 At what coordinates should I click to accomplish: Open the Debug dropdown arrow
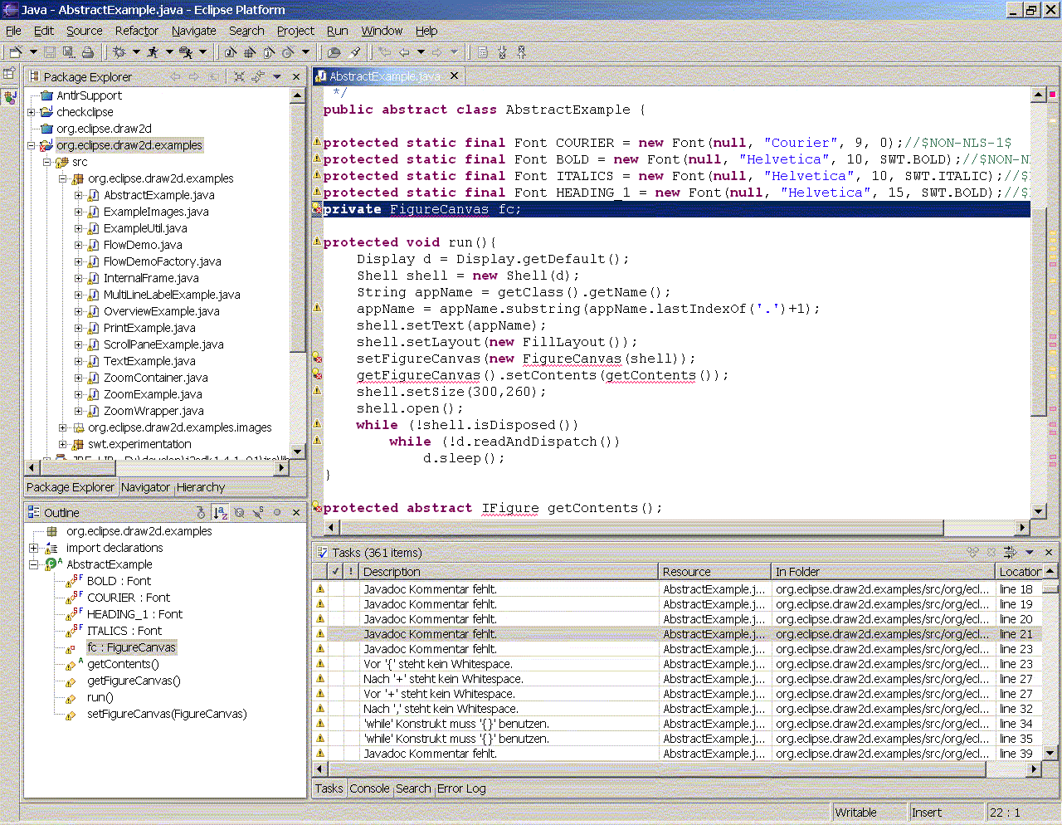coord(136,52)
